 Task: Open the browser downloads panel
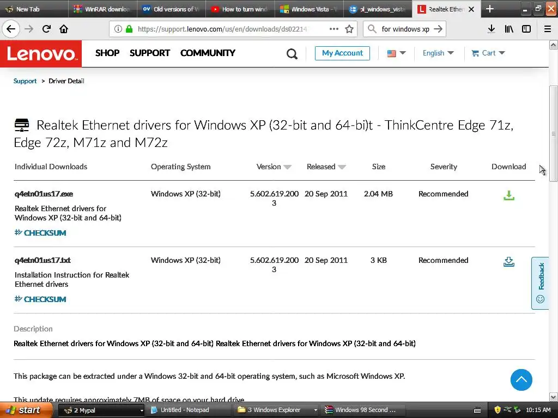491,29
